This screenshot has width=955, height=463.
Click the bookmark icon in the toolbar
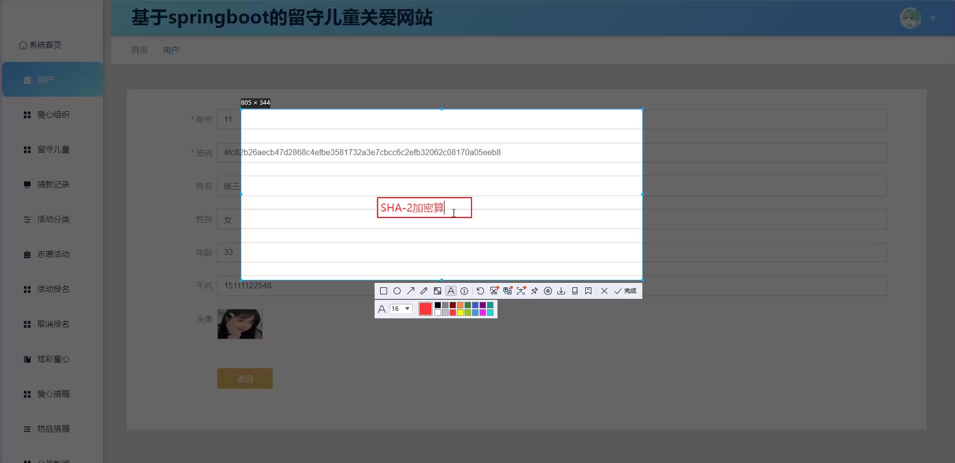588,291
